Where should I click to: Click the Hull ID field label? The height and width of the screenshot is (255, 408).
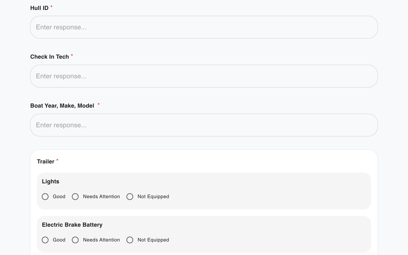point(39,8)
